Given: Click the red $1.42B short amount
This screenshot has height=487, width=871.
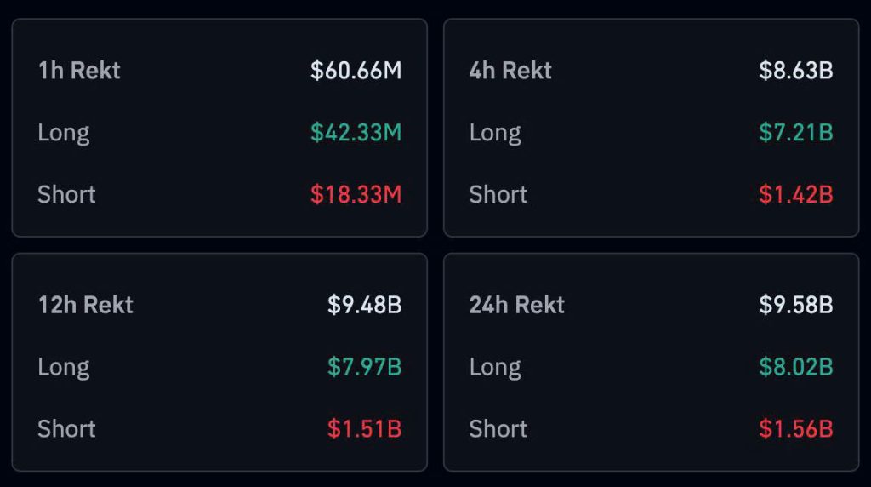Looking at the screenshot, I should click(795, 194).
